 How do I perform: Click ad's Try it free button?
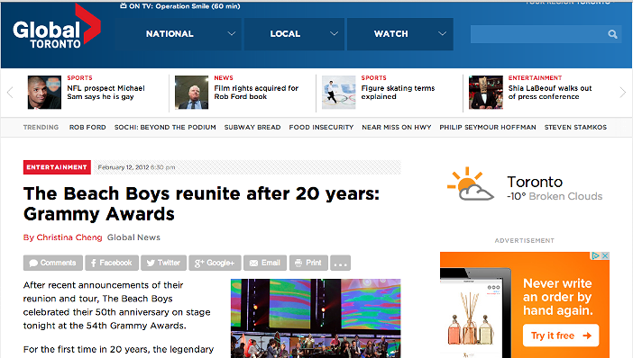coord(561,336)
